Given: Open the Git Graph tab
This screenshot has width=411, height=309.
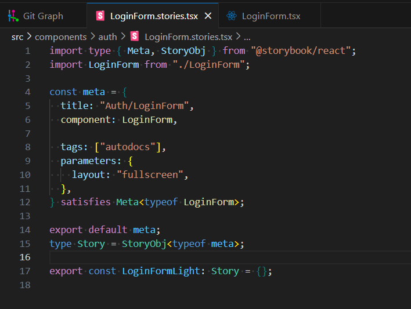Looking at the screenshot, I should [x=44, y=16].
